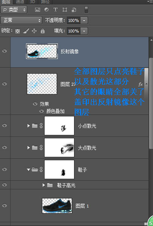Click scrollbar up arrow of layers panel
153x226 pixels.
151,40
